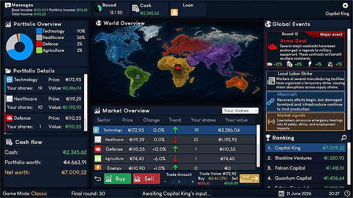Open the Arms Deal major event card

(x=305, y=49)
